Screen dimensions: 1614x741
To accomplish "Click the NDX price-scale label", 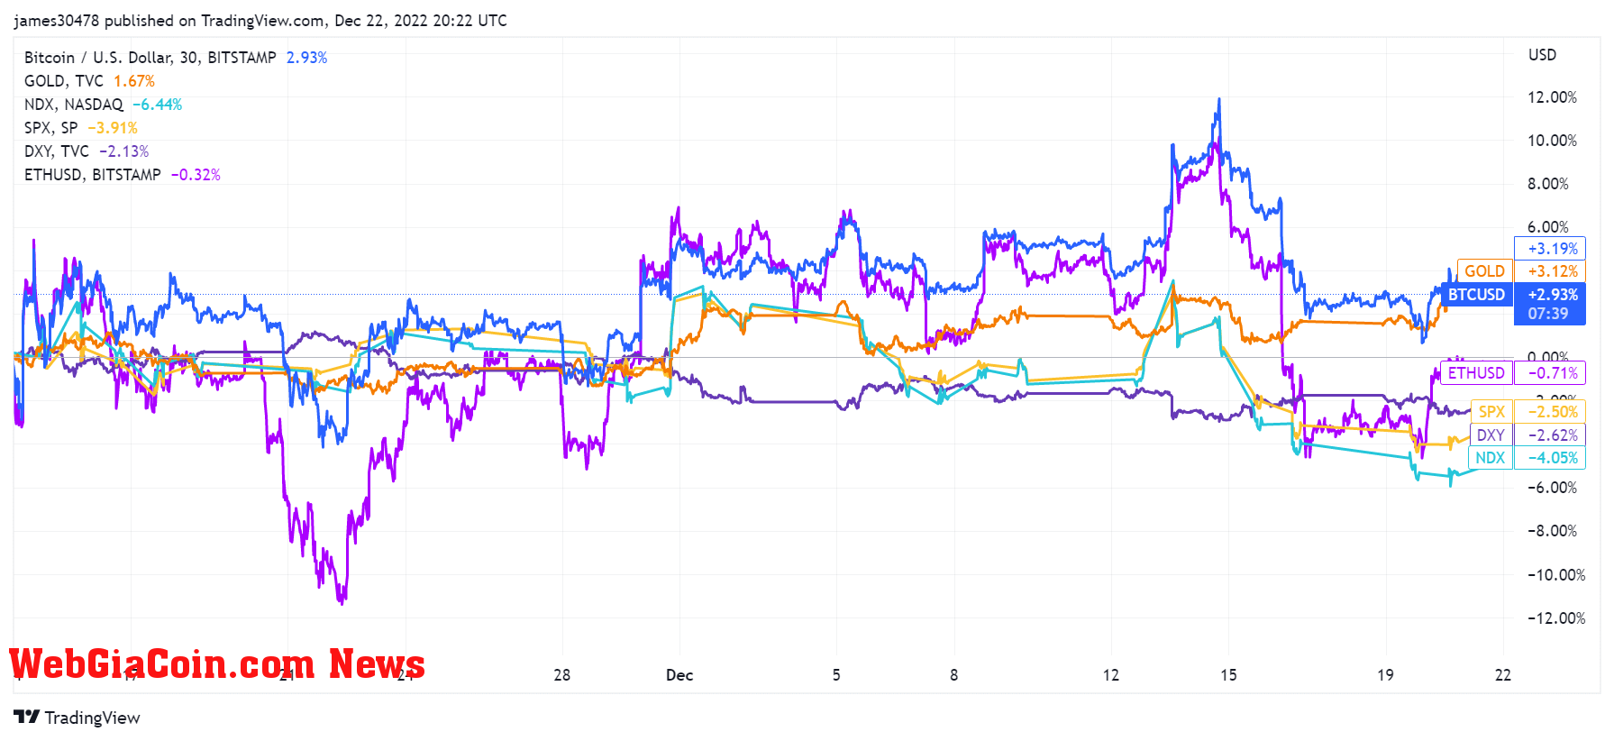I will [1490, 458].
